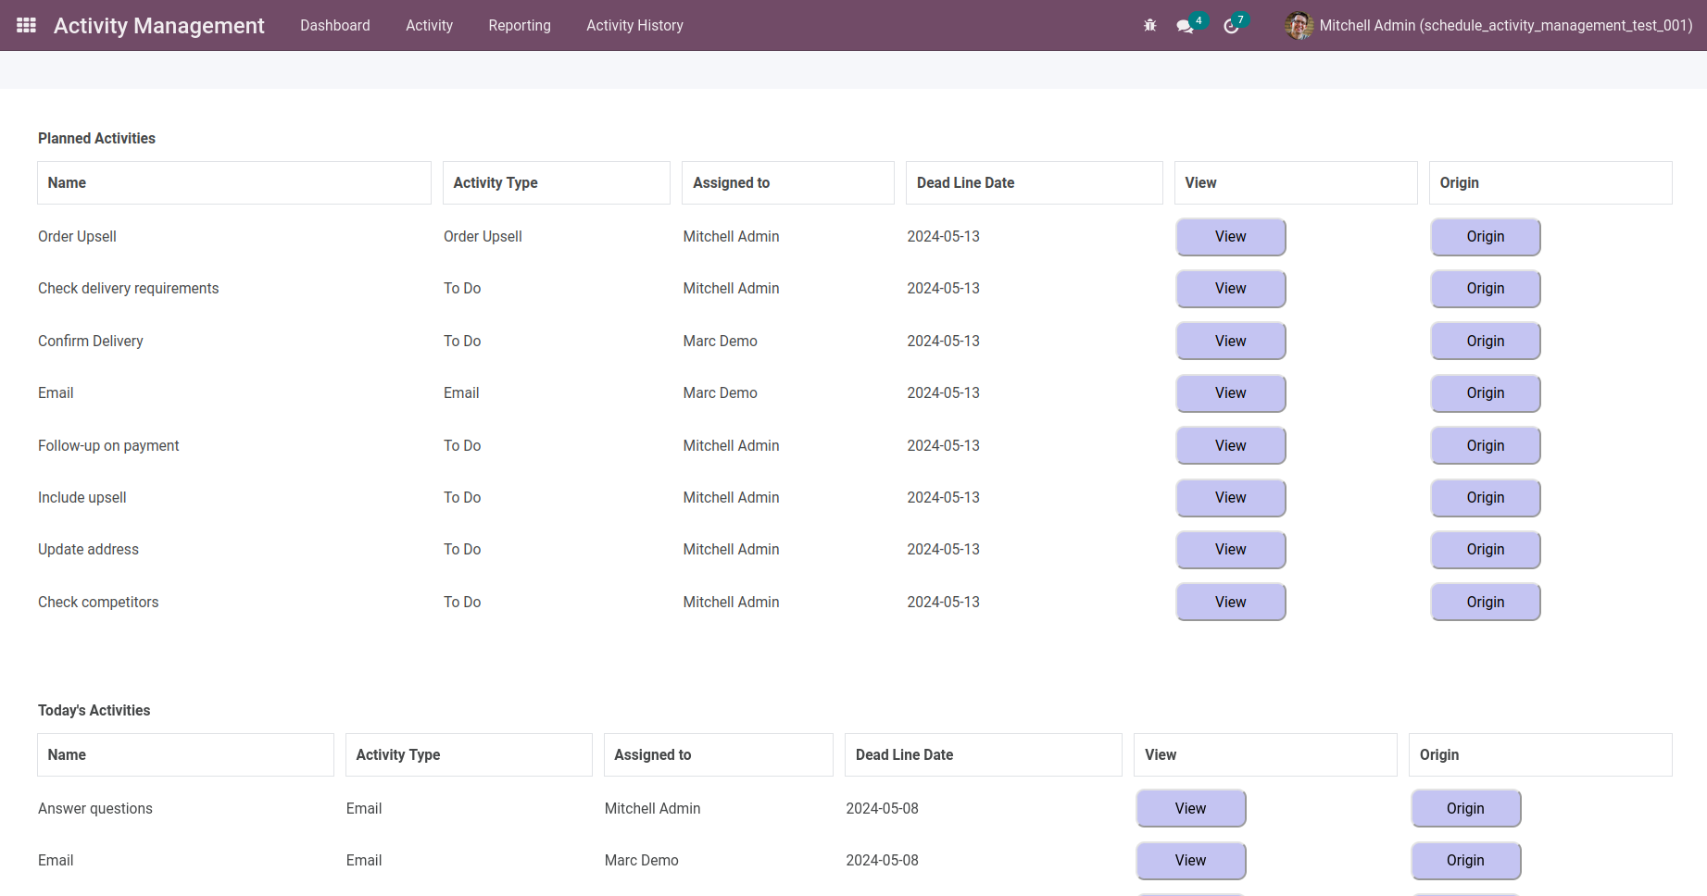This screenshot has height=896, width=1707.
Task: Click View for Answer questions activity
Action: pos(1190,809)
